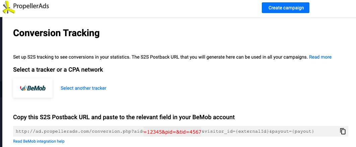This screenshot has height=147, width=356.
Task: Open the Read more link
Action: [320, 57]
